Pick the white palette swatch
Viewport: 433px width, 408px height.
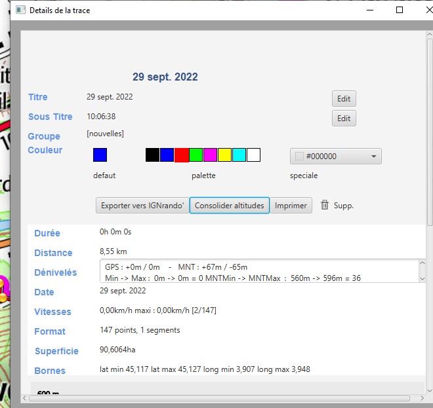[253, 155]
